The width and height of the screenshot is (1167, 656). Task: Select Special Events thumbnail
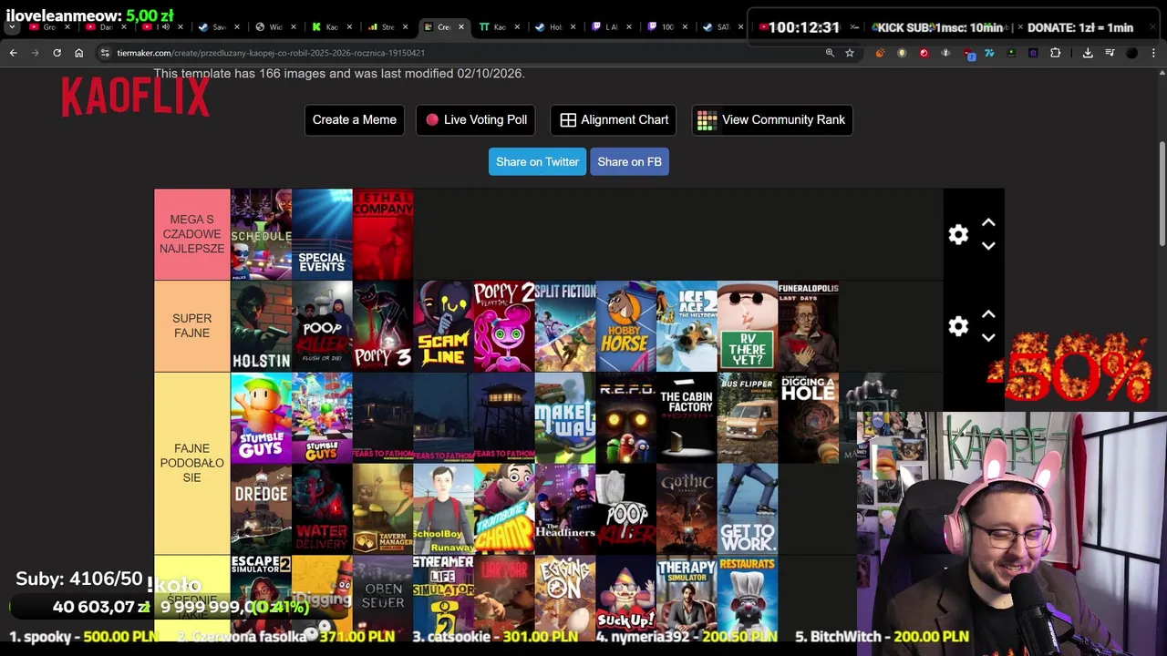(322, 234)
